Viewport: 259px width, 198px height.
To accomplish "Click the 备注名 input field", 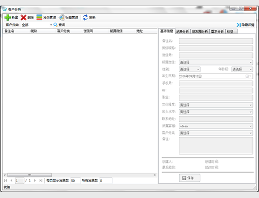I will tap(216, 41).
